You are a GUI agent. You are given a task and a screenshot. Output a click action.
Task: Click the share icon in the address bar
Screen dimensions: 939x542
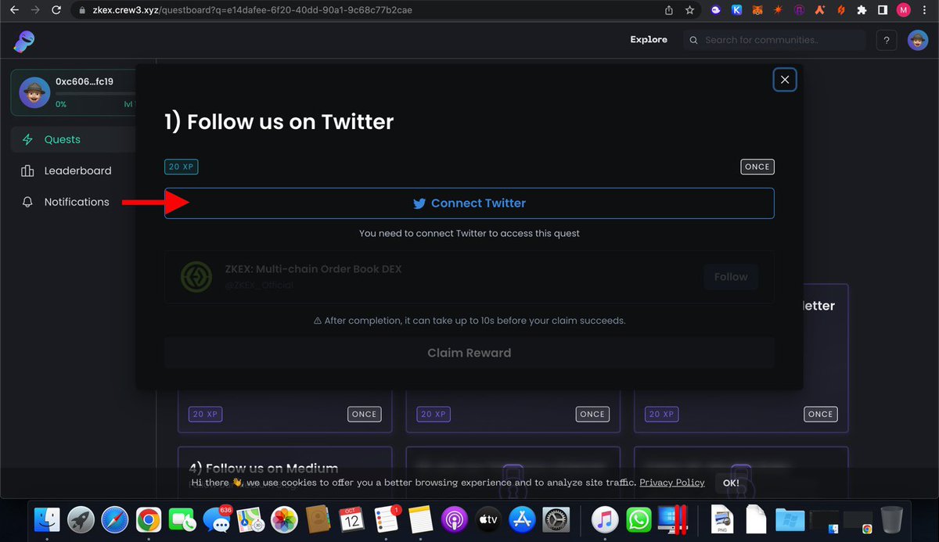pos(669,10)
